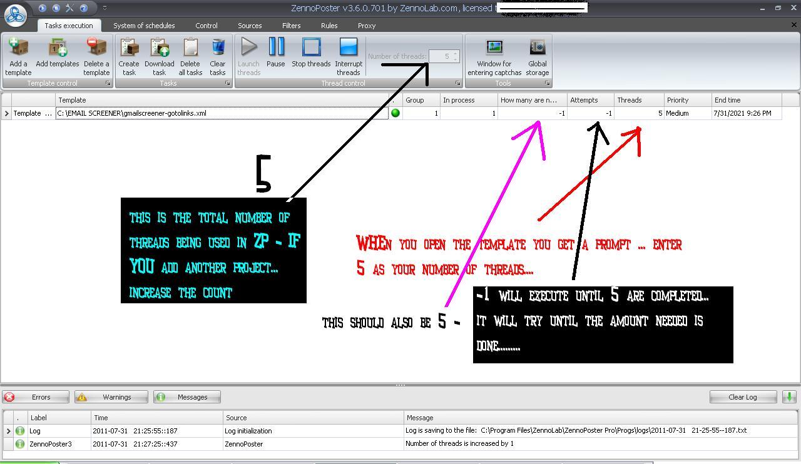Viewport: 801px width, 464px height.
Task: Open the Rules tab
Action: click(329, 26)
